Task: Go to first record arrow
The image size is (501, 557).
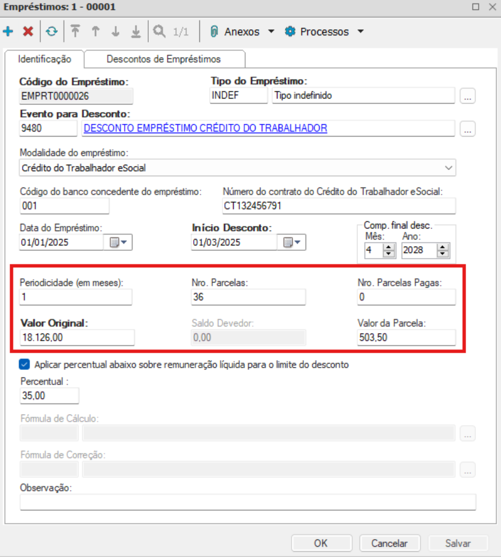Action: 75,32
